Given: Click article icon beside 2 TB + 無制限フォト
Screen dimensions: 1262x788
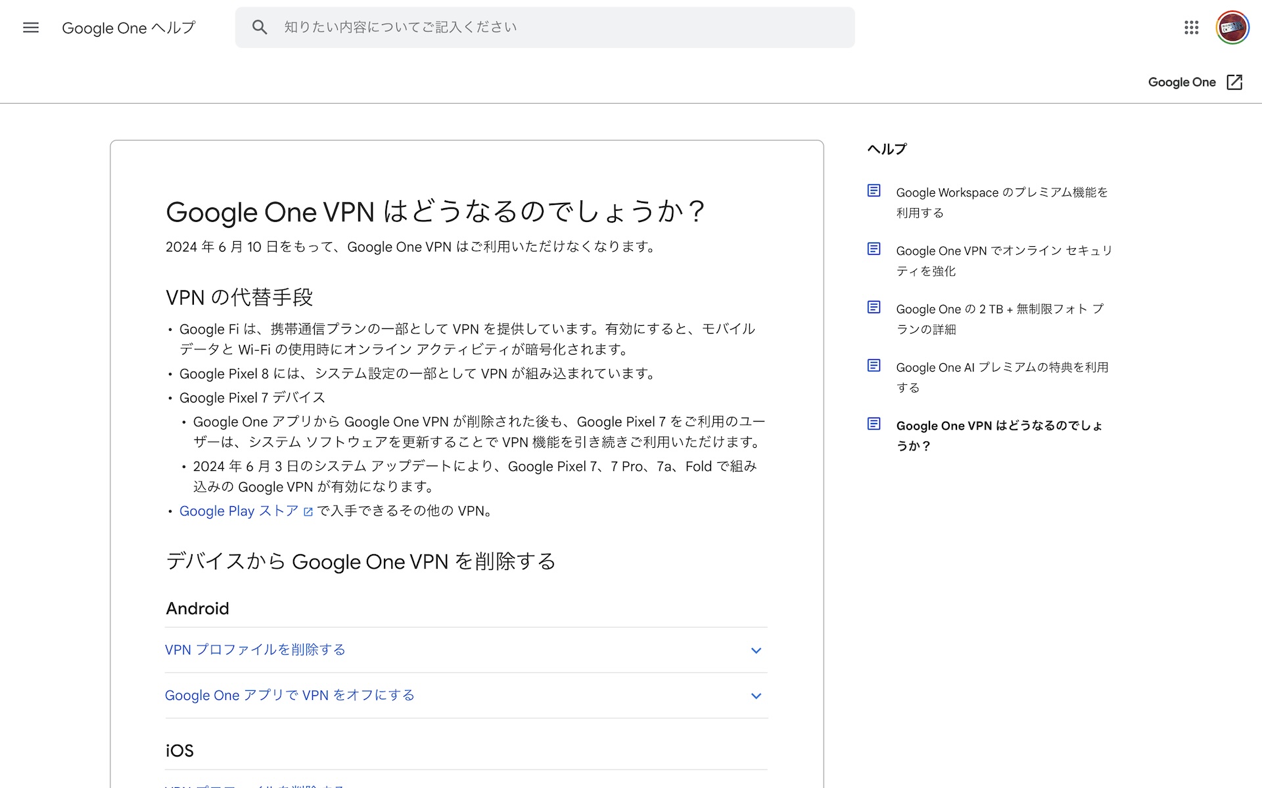Looking at the screenshot, I should coord(874,307).
